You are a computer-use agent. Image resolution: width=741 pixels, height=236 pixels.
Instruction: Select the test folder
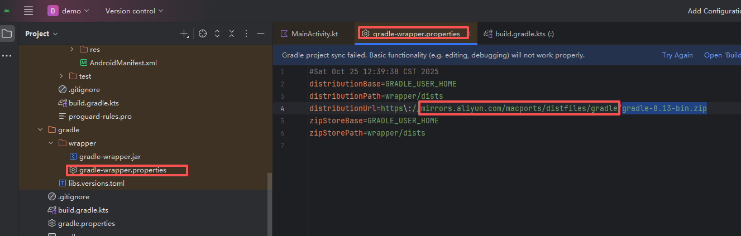tap(80, 76)
